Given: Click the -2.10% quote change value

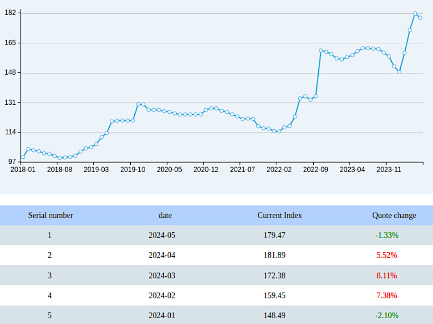Looking at the screenshot, I should click(387, 315).
